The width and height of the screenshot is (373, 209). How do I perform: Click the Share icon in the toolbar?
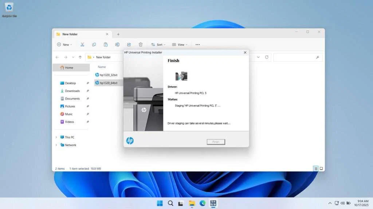(129, 44)
